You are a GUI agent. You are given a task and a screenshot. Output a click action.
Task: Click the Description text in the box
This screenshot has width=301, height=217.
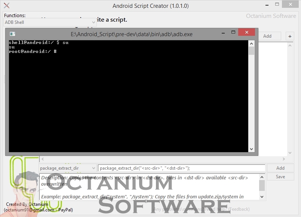tap(145, 180)
